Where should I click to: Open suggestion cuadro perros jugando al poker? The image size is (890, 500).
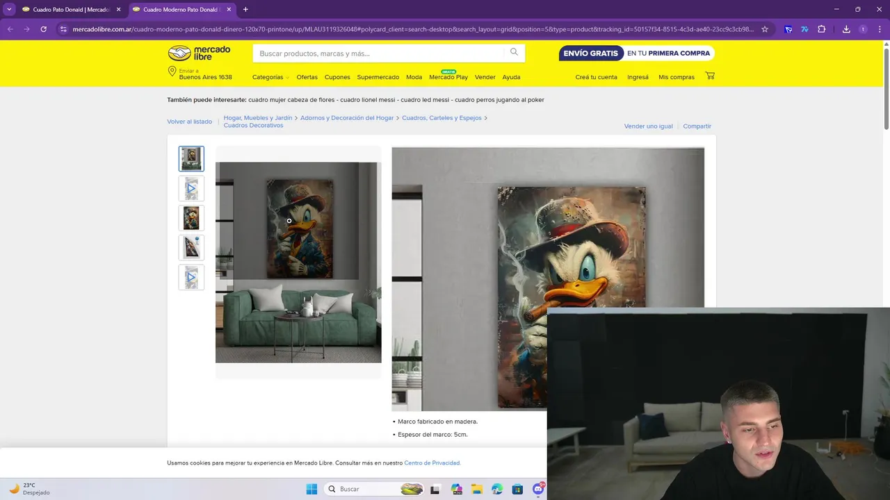(x=500, y=100)
